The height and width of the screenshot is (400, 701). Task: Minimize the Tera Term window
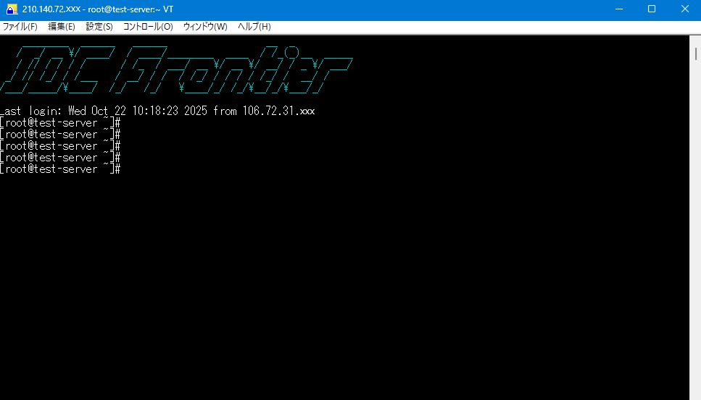tap(618, 9)
